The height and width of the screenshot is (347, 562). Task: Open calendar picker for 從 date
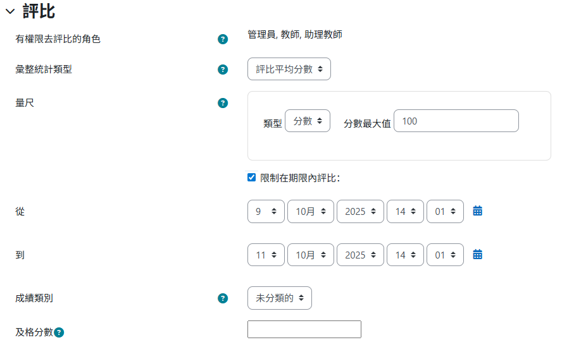[478, 211]
